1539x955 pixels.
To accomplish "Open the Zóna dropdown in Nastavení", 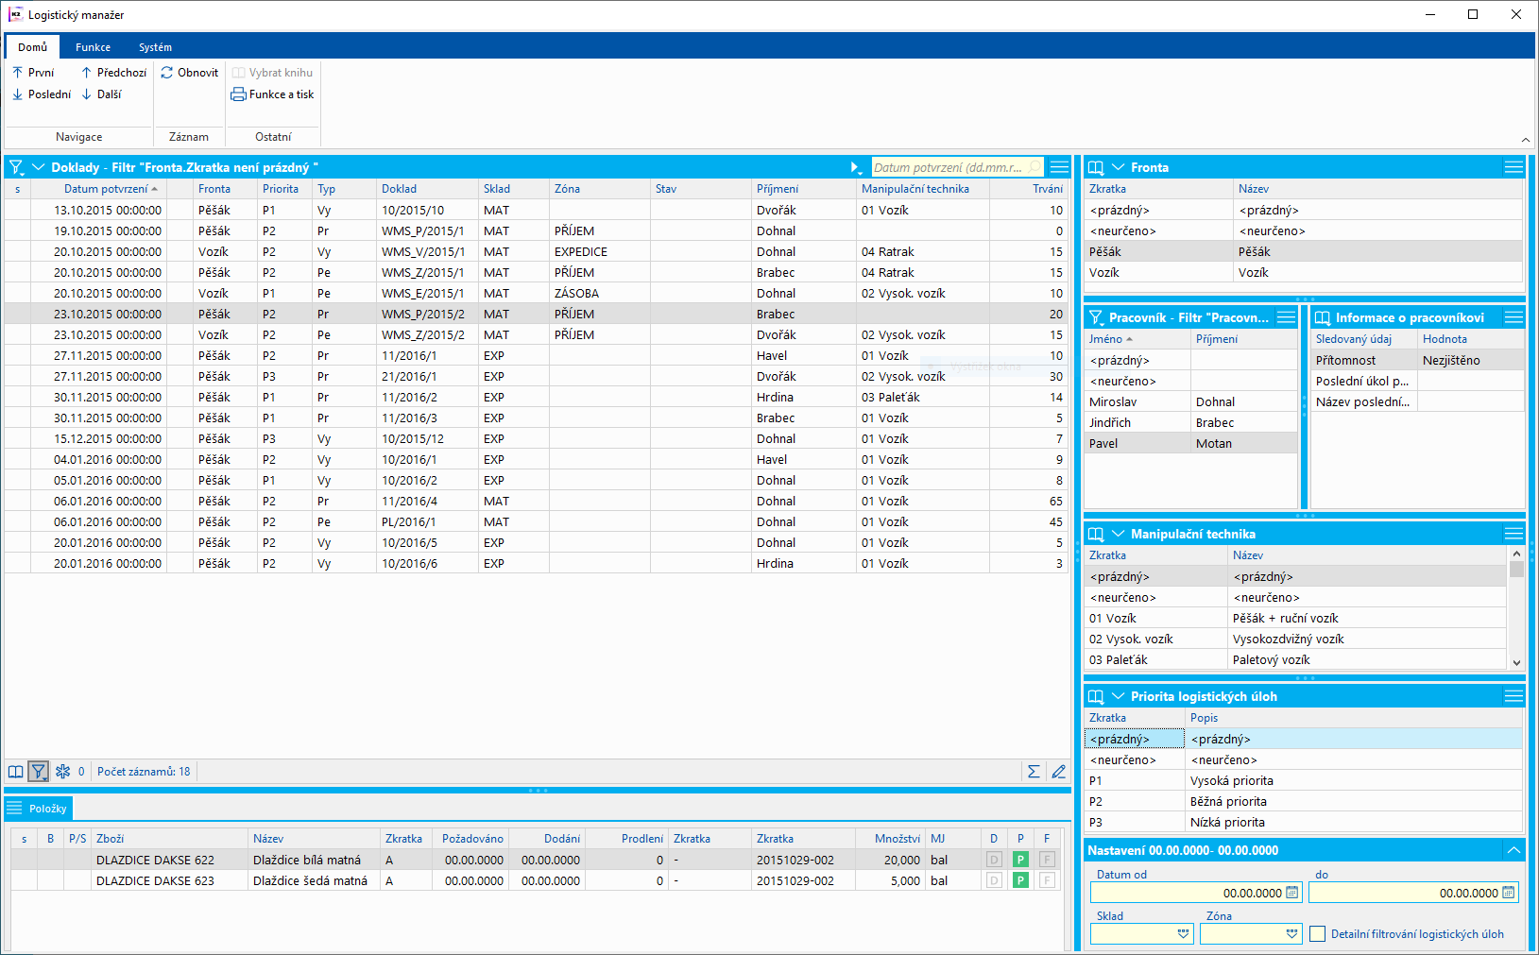I will point(1291,934).
